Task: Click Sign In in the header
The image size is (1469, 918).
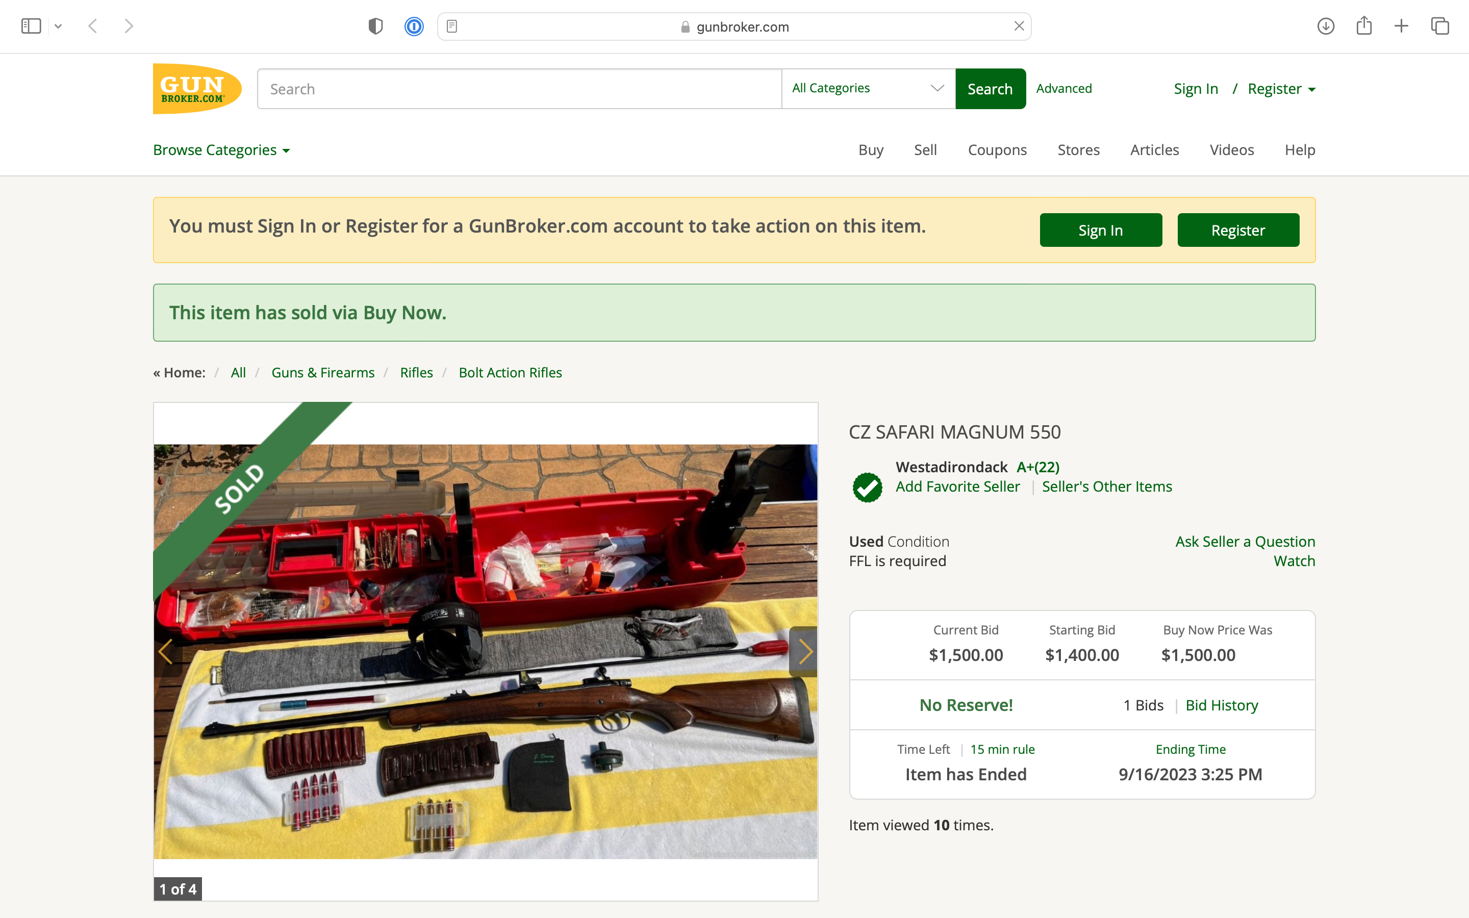Action: pos(1196,89)
